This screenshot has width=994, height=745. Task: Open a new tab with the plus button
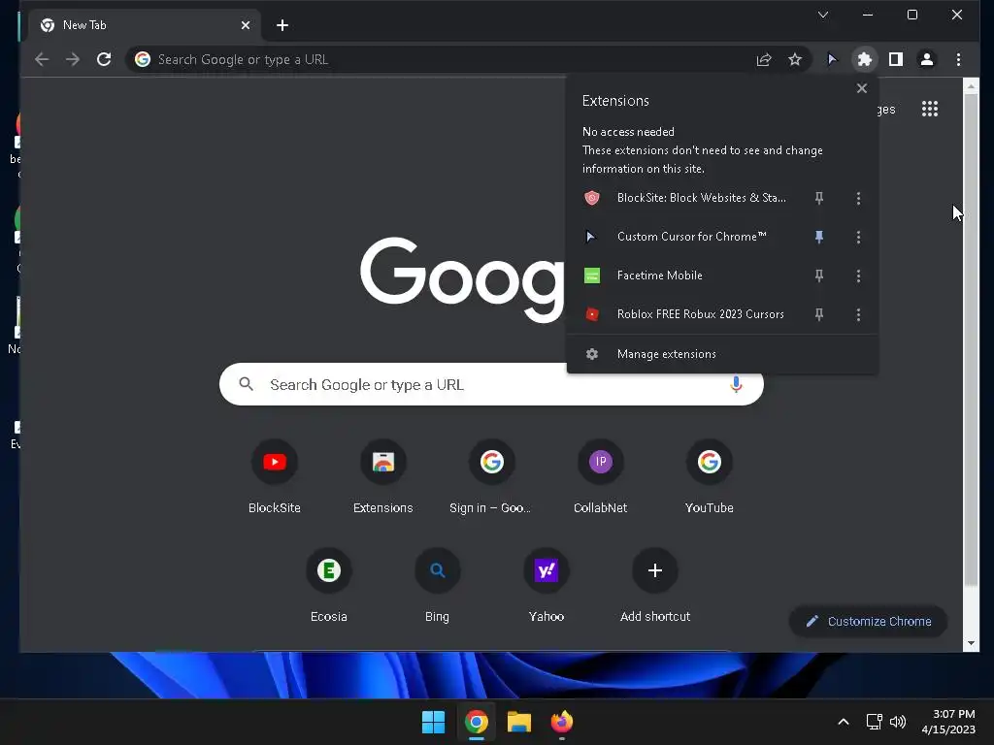point(282,25)
